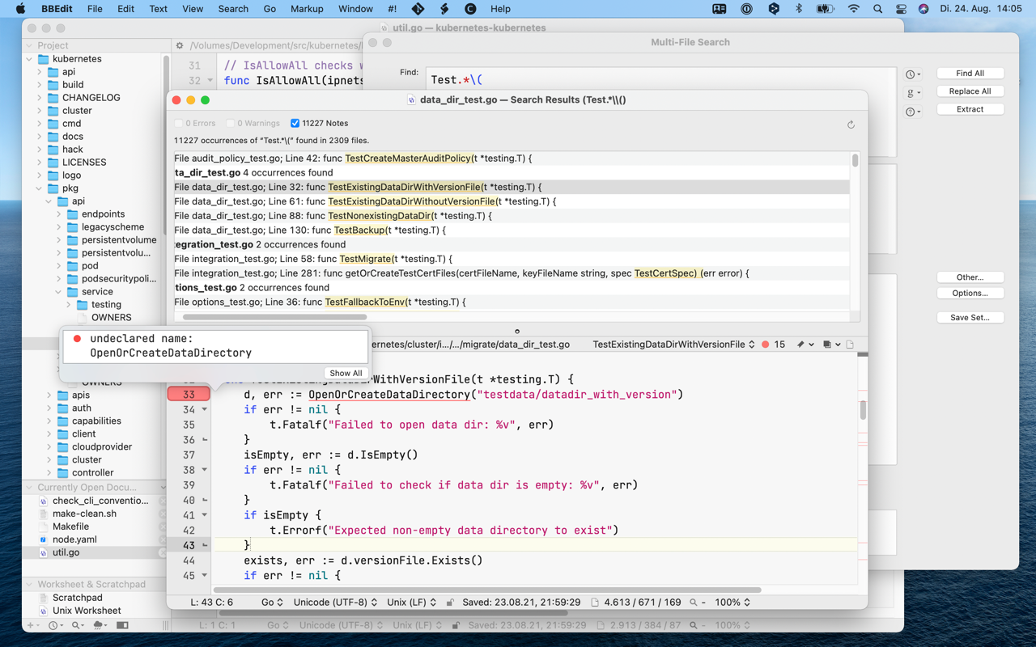Click the document icon in navigation bar
1036x647 pixels.
coord(850,345)
